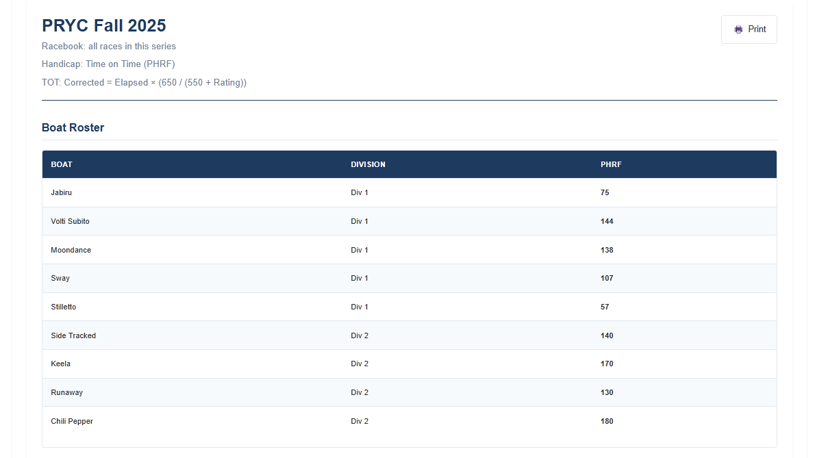Click the Stilletto boat name
This screenshot has width=828, height=458.
tap(64, 307)
